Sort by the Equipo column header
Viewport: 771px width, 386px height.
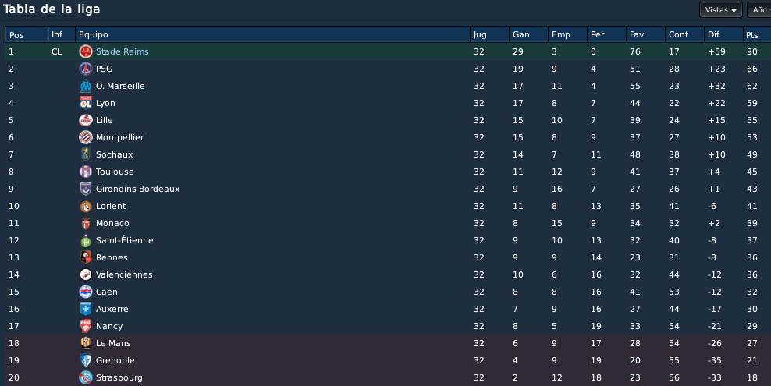[273, 34]
